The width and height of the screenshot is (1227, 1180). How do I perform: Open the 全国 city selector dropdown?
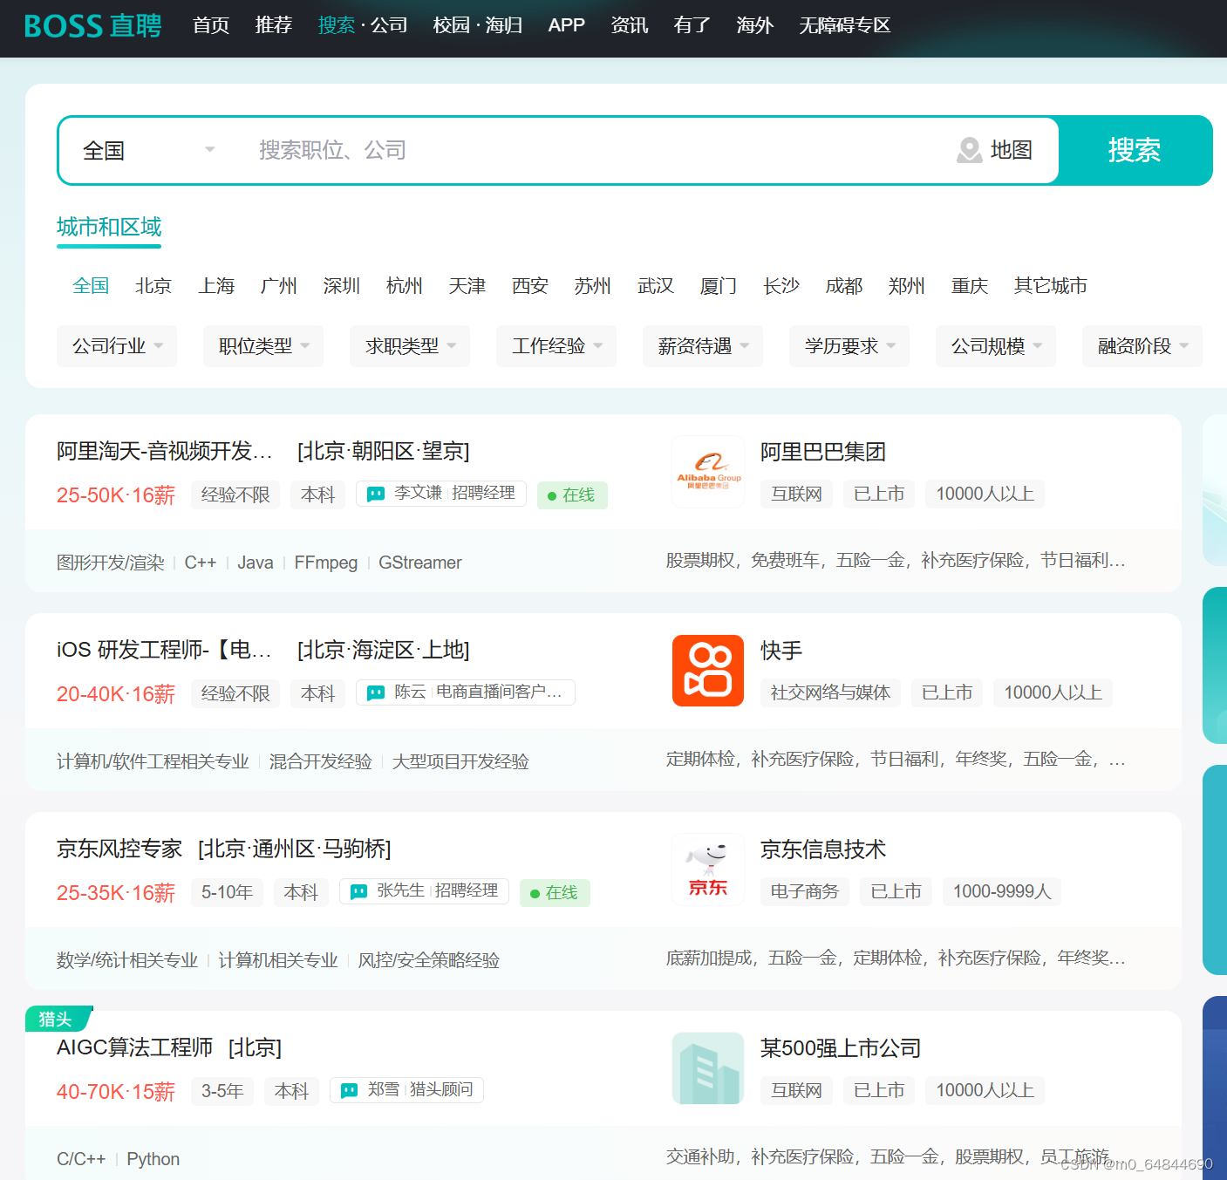pos(147,150)
